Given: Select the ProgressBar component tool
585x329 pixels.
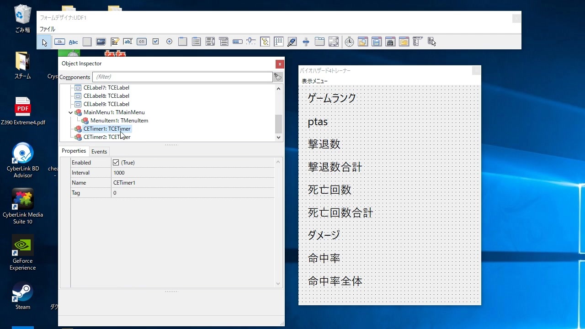Looking at the screenshot, I should [237, 42].
